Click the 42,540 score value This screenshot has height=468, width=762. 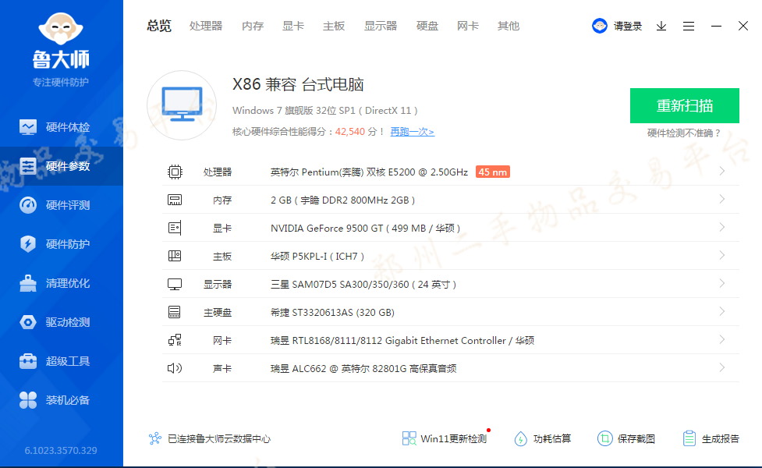[350, 132]
